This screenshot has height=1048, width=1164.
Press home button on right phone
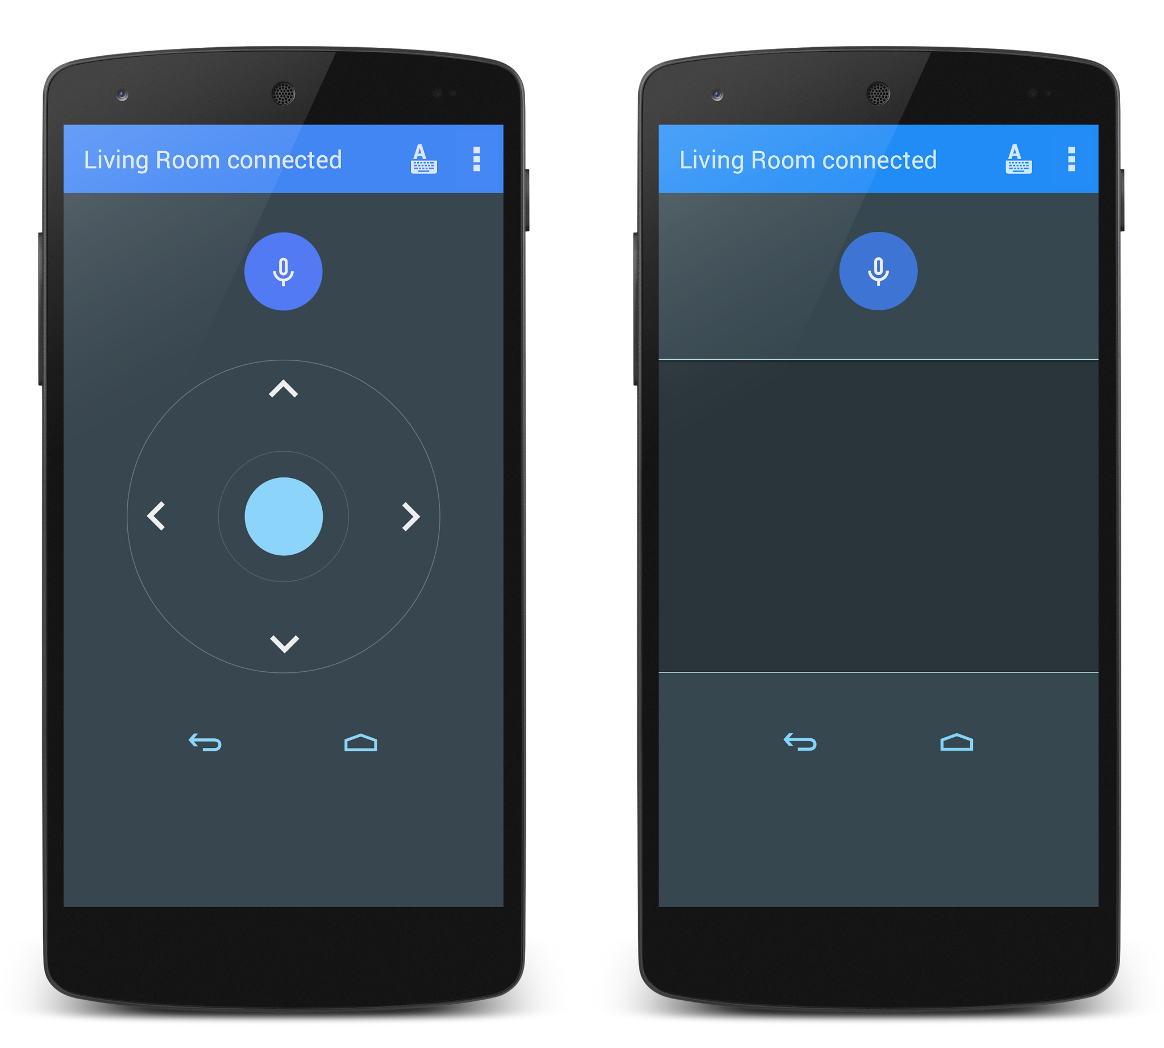(x=957, y=742)
